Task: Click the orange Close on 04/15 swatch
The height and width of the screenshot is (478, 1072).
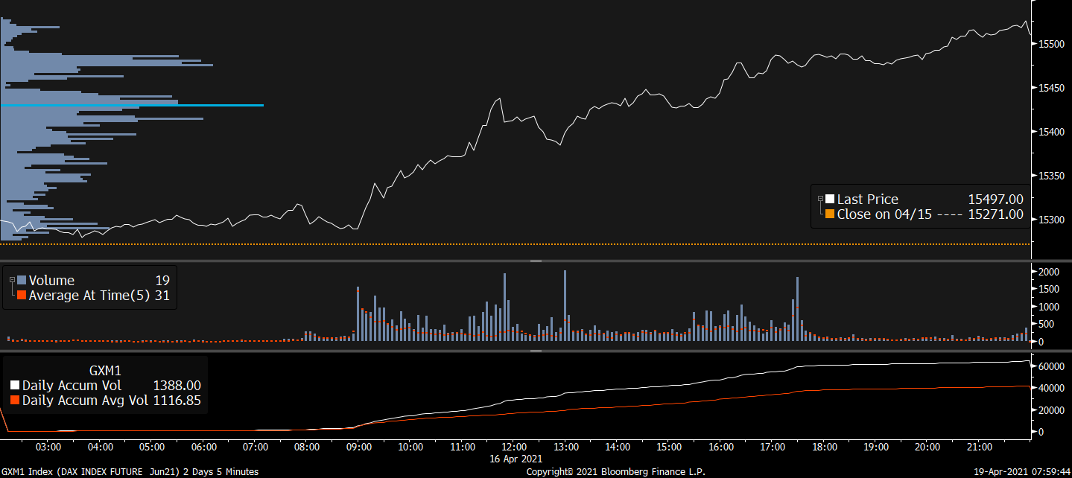Action: [829, 214]
